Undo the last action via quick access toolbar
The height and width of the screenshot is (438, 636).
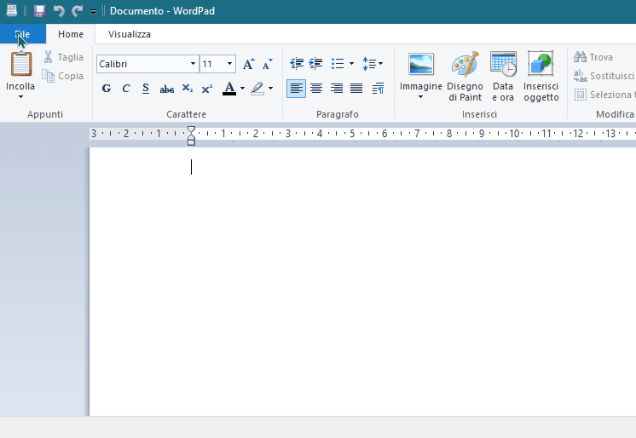coord(59,11)
